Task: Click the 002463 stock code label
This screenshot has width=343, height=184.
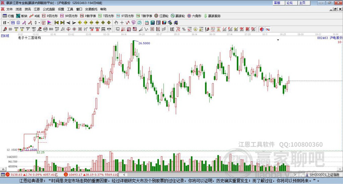Action: (323, 38)
